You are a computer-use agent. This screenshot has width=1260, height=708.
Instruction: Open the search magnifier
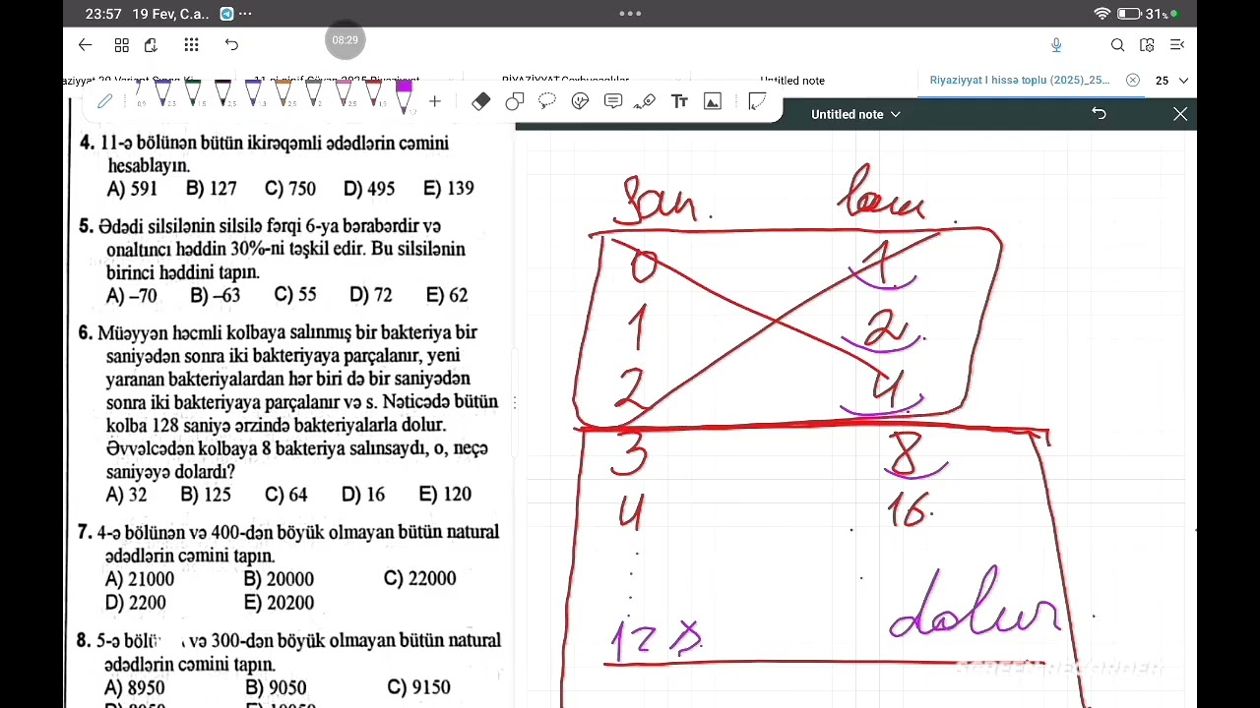(x=1117, y=45)
